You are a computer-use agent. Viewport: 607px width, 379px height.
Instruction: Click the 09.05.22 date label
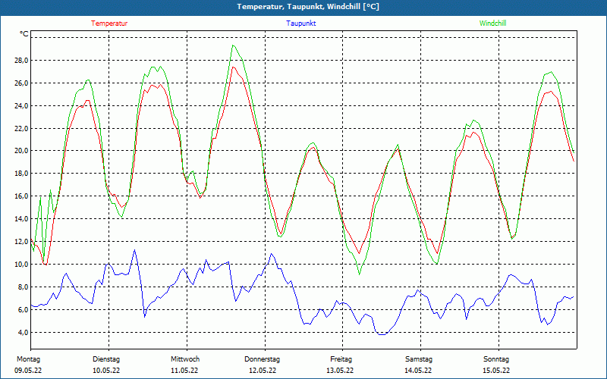(28, 371)
